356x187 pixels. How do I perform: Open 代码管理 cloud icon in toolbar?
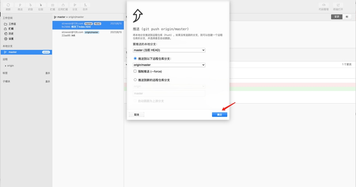(x=324, y=6)
